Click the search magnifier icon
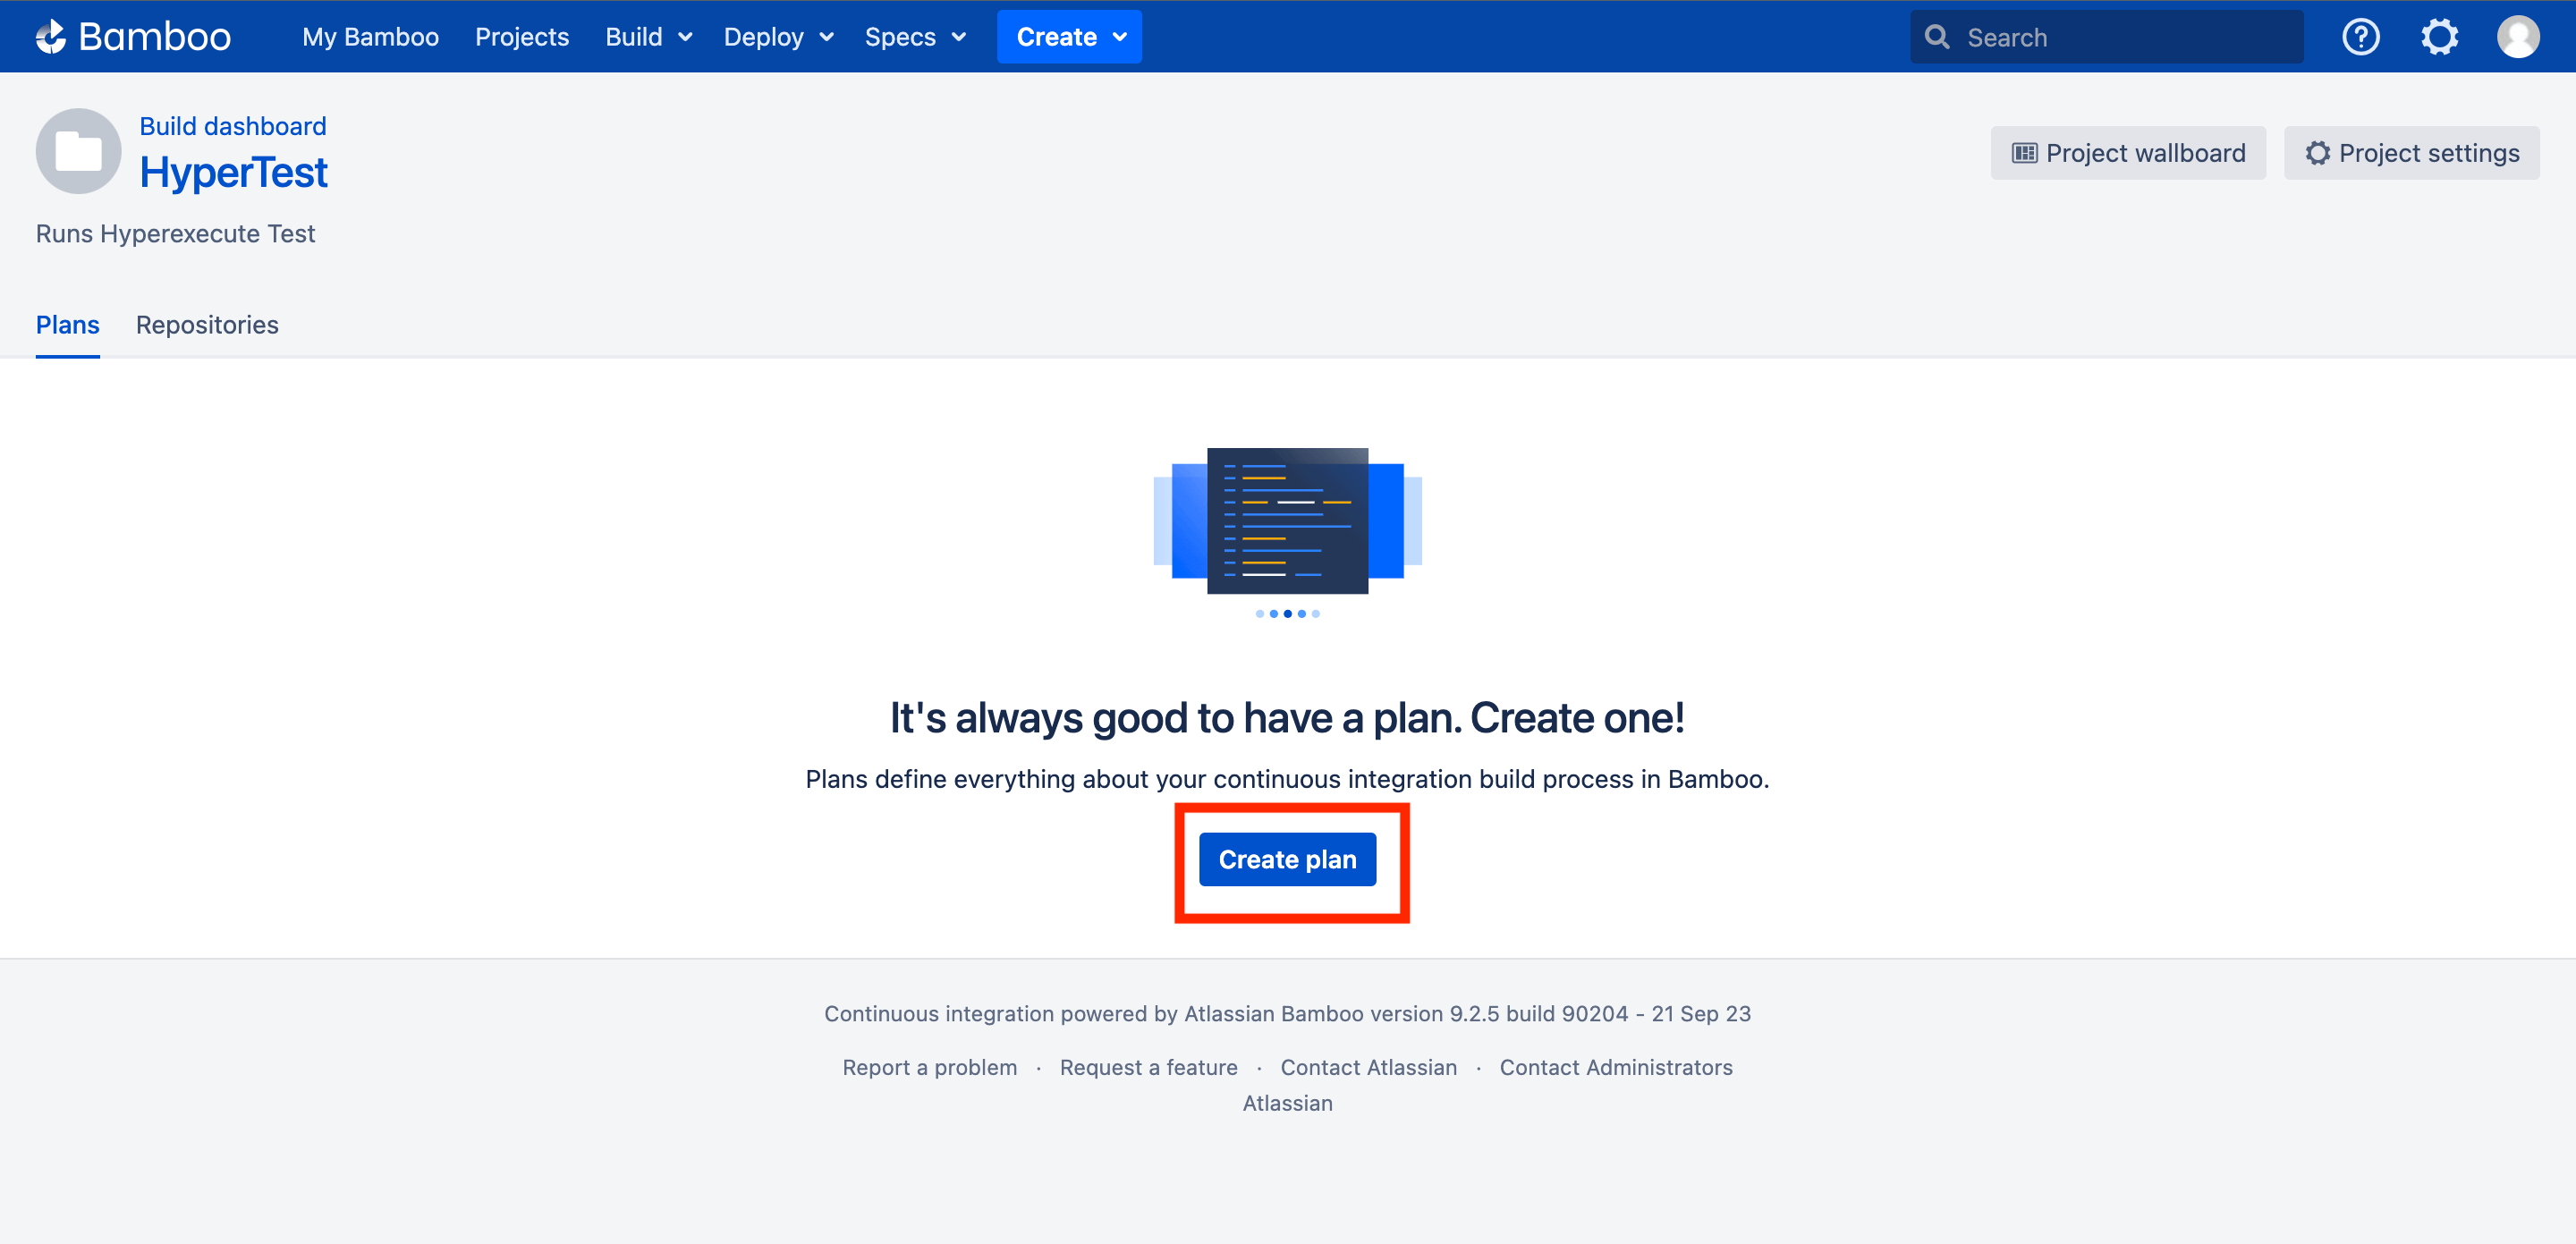2576x1244 pixels. pyautogui.click(x=1937, y=37)
